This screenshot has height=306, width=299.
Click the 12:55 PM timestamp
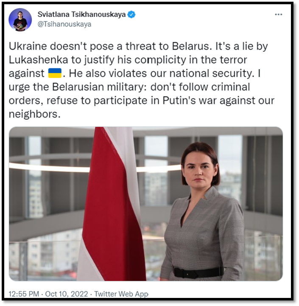tap(24, 294)
